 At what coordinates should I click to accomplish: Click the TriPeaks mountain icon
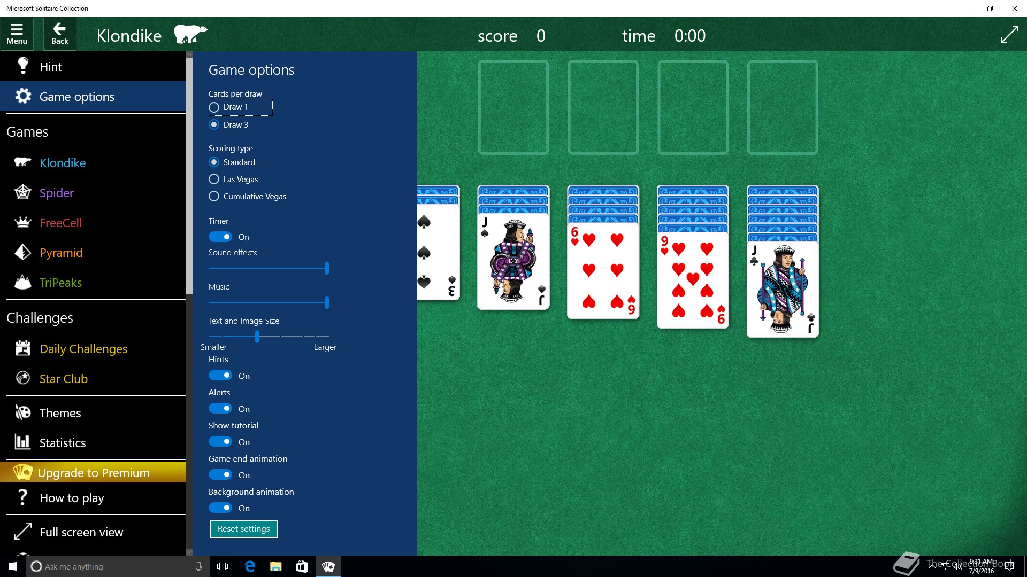(23, 282)
